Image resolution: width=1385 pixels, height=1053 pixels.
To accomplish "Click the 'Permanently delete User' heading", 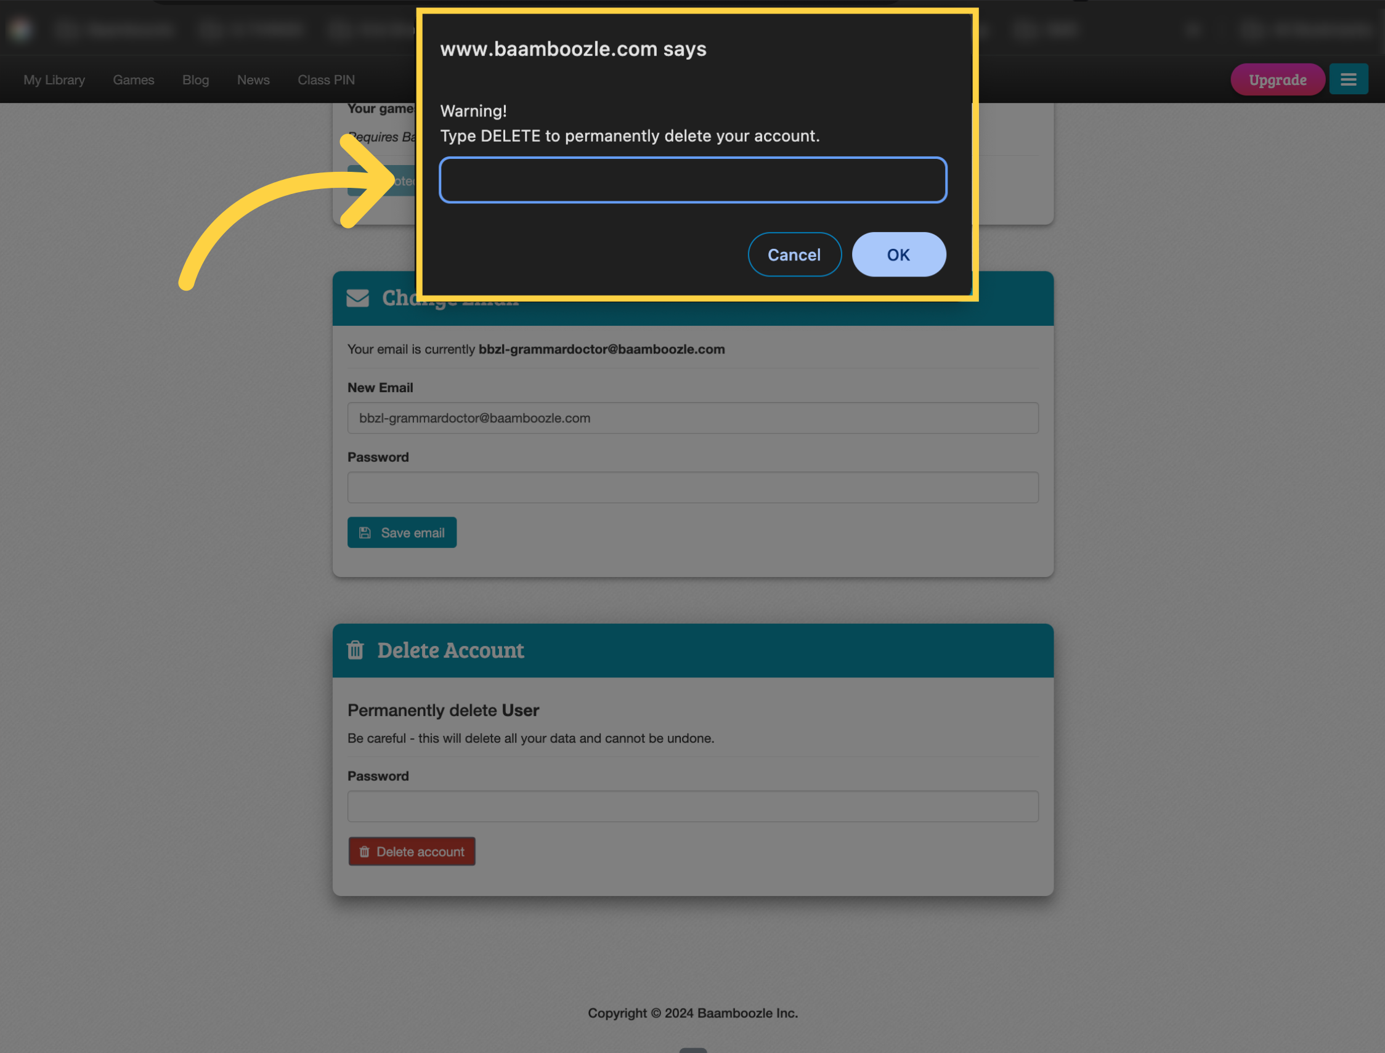I will point(443,710).
